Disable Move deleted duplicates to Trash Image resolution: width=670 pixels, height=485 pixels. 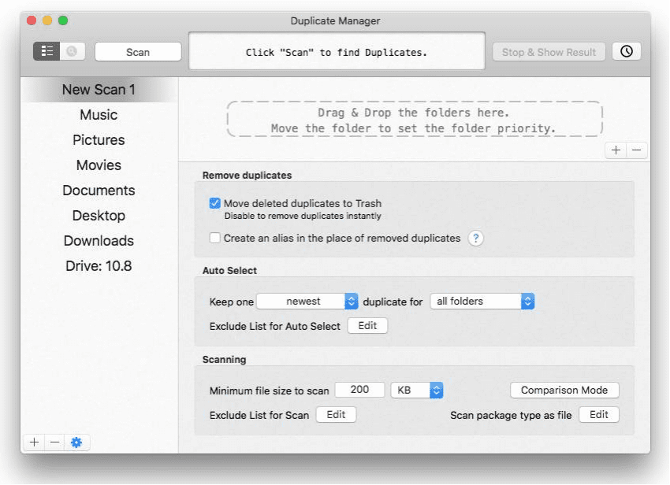coord(215,203)
